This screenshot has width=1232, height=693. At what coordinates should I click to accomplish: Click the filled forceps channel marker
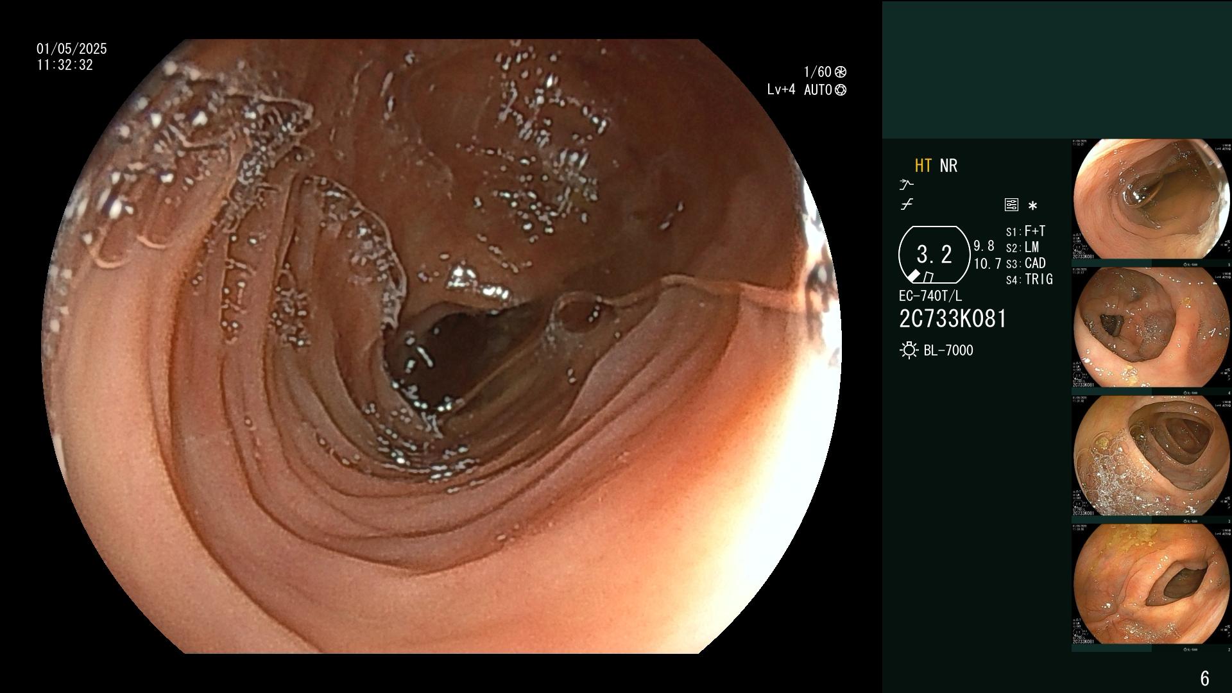(914, 277)
